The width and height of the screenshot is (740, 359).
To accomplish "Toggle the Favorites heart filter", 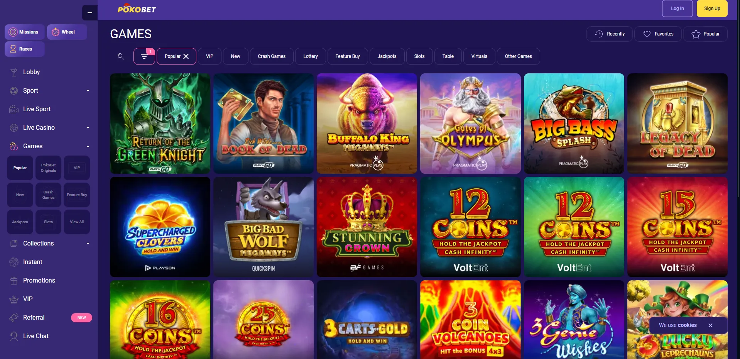I will pos(658,34).
